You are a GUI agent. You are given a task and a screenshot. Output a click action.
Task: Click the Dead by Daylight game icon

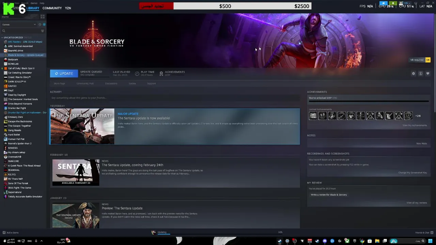click(x=5, y=95)
